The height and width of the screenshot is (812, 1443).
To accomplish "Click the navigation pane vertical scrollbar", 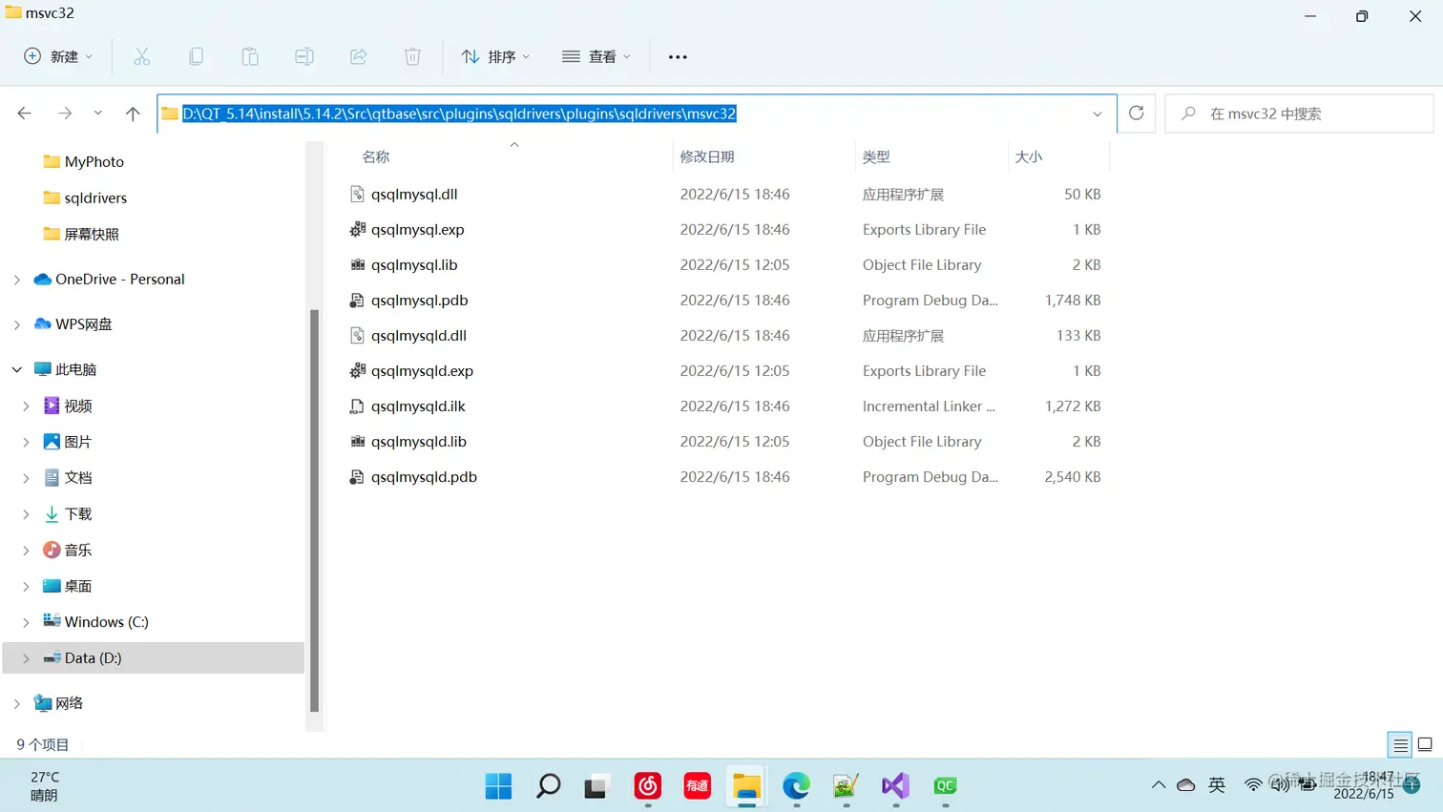I will [314, 510].
